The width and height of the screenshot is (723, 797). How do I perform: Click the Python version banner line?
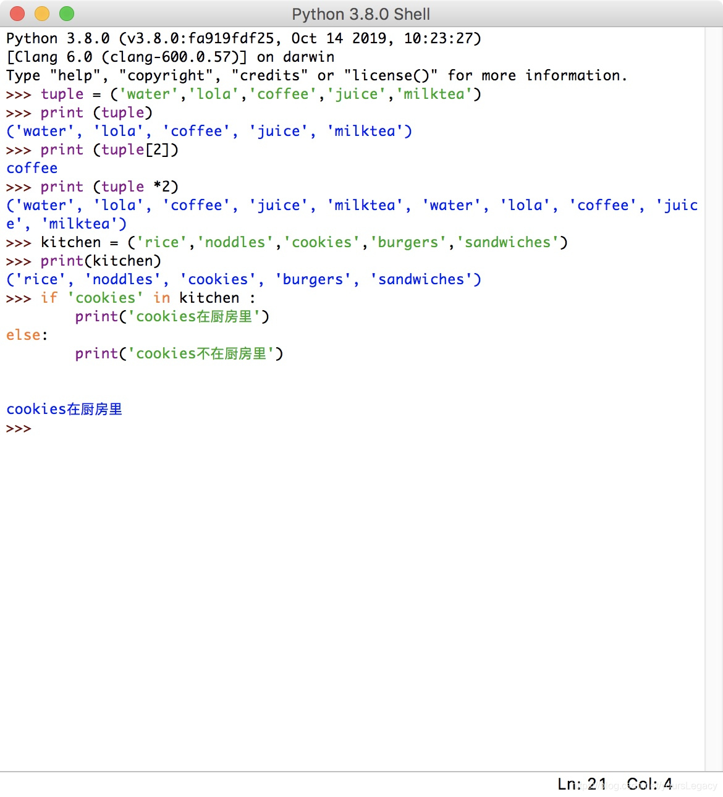click(x=243, y=38)
